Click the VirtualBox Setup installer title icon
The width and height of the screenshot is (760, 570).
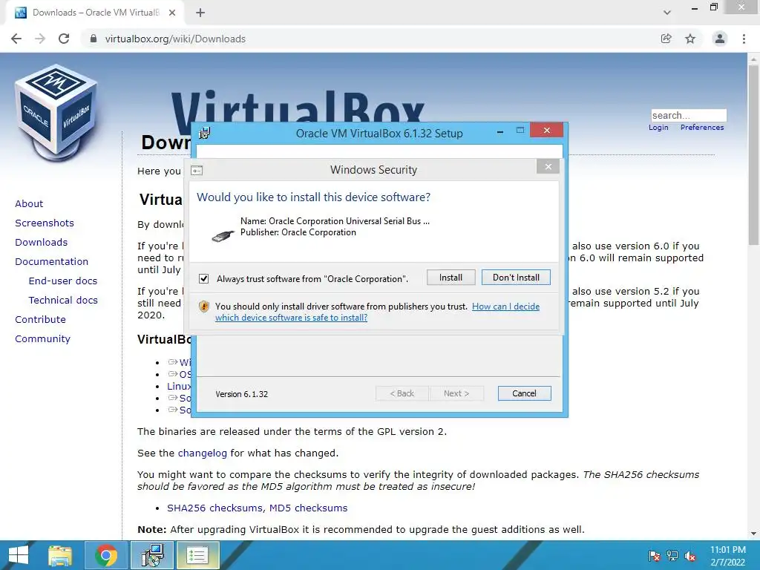tap(205, 133)
